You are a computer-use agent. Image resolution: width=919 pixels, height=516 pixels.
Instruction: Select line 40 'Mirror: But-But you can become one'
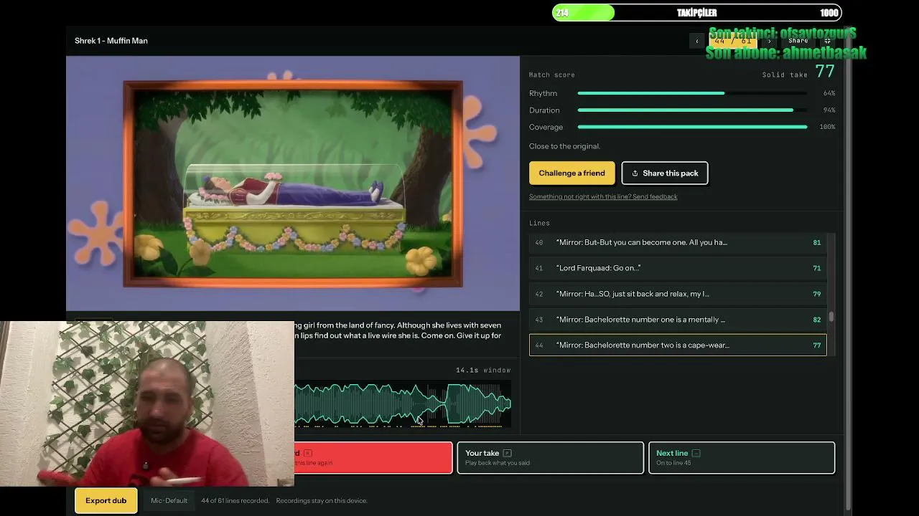[x=678, y=242]
